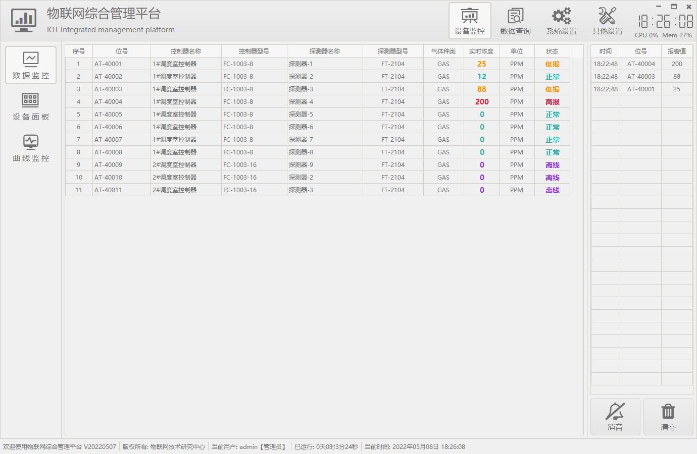Click the 高报 status cell
The image size is (697, 454).
pyautogui.click(x=552, y=102)
